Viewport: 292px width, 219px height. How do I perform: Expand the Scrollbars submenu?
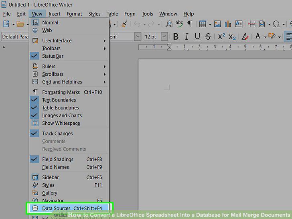click(x=69, y=74)
